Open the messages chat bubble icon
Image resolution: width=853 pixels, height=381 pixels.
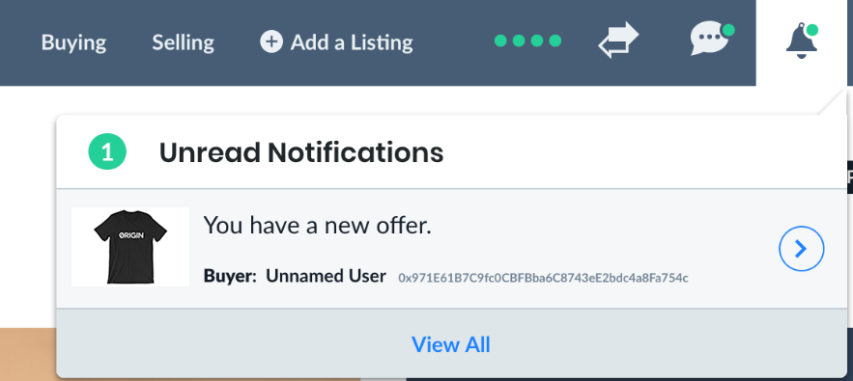click(x=712, y=39)
